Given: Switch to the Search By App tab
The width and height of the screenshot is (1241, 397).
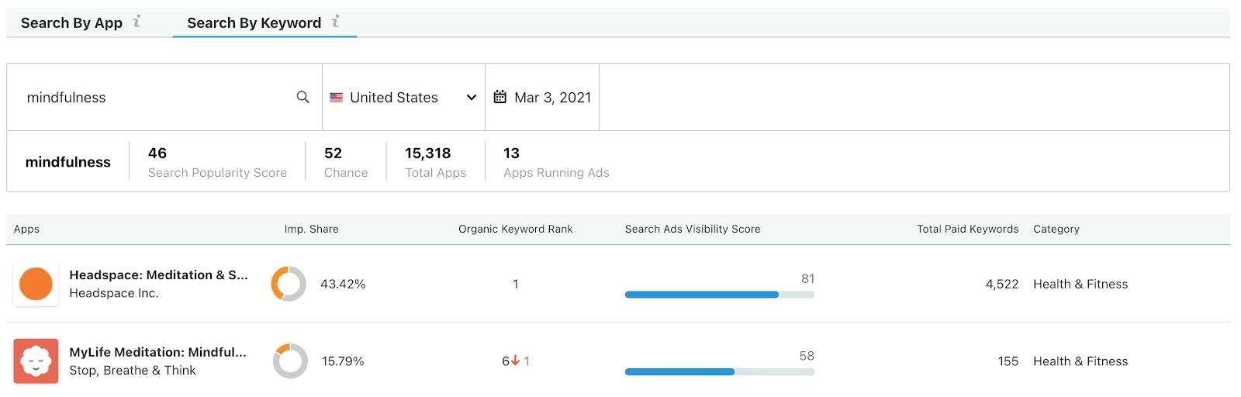Looking at the screenshot, I should (x=71, y=23).
